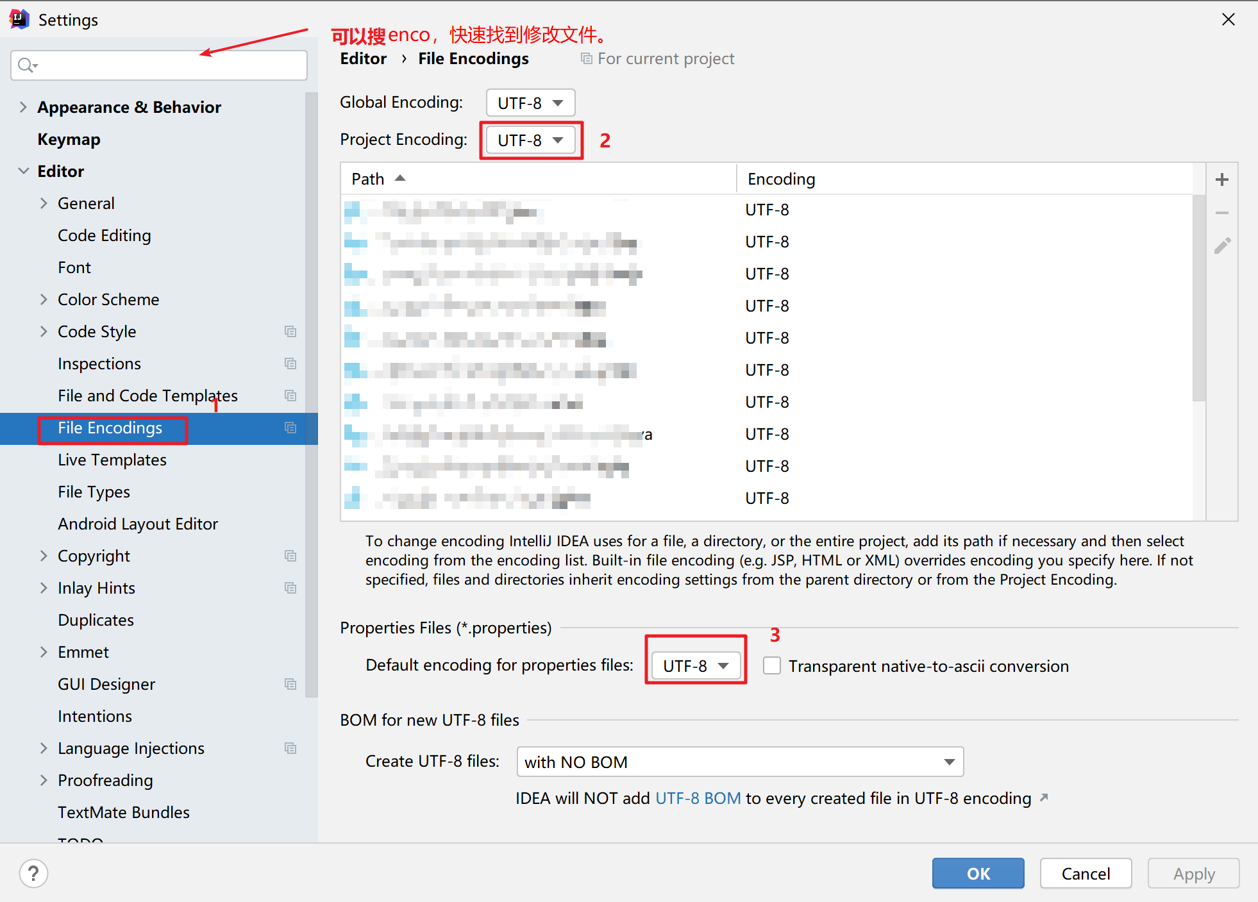
Task: Expand Appearance & Behavior tree node
Action: coord(23,107)
